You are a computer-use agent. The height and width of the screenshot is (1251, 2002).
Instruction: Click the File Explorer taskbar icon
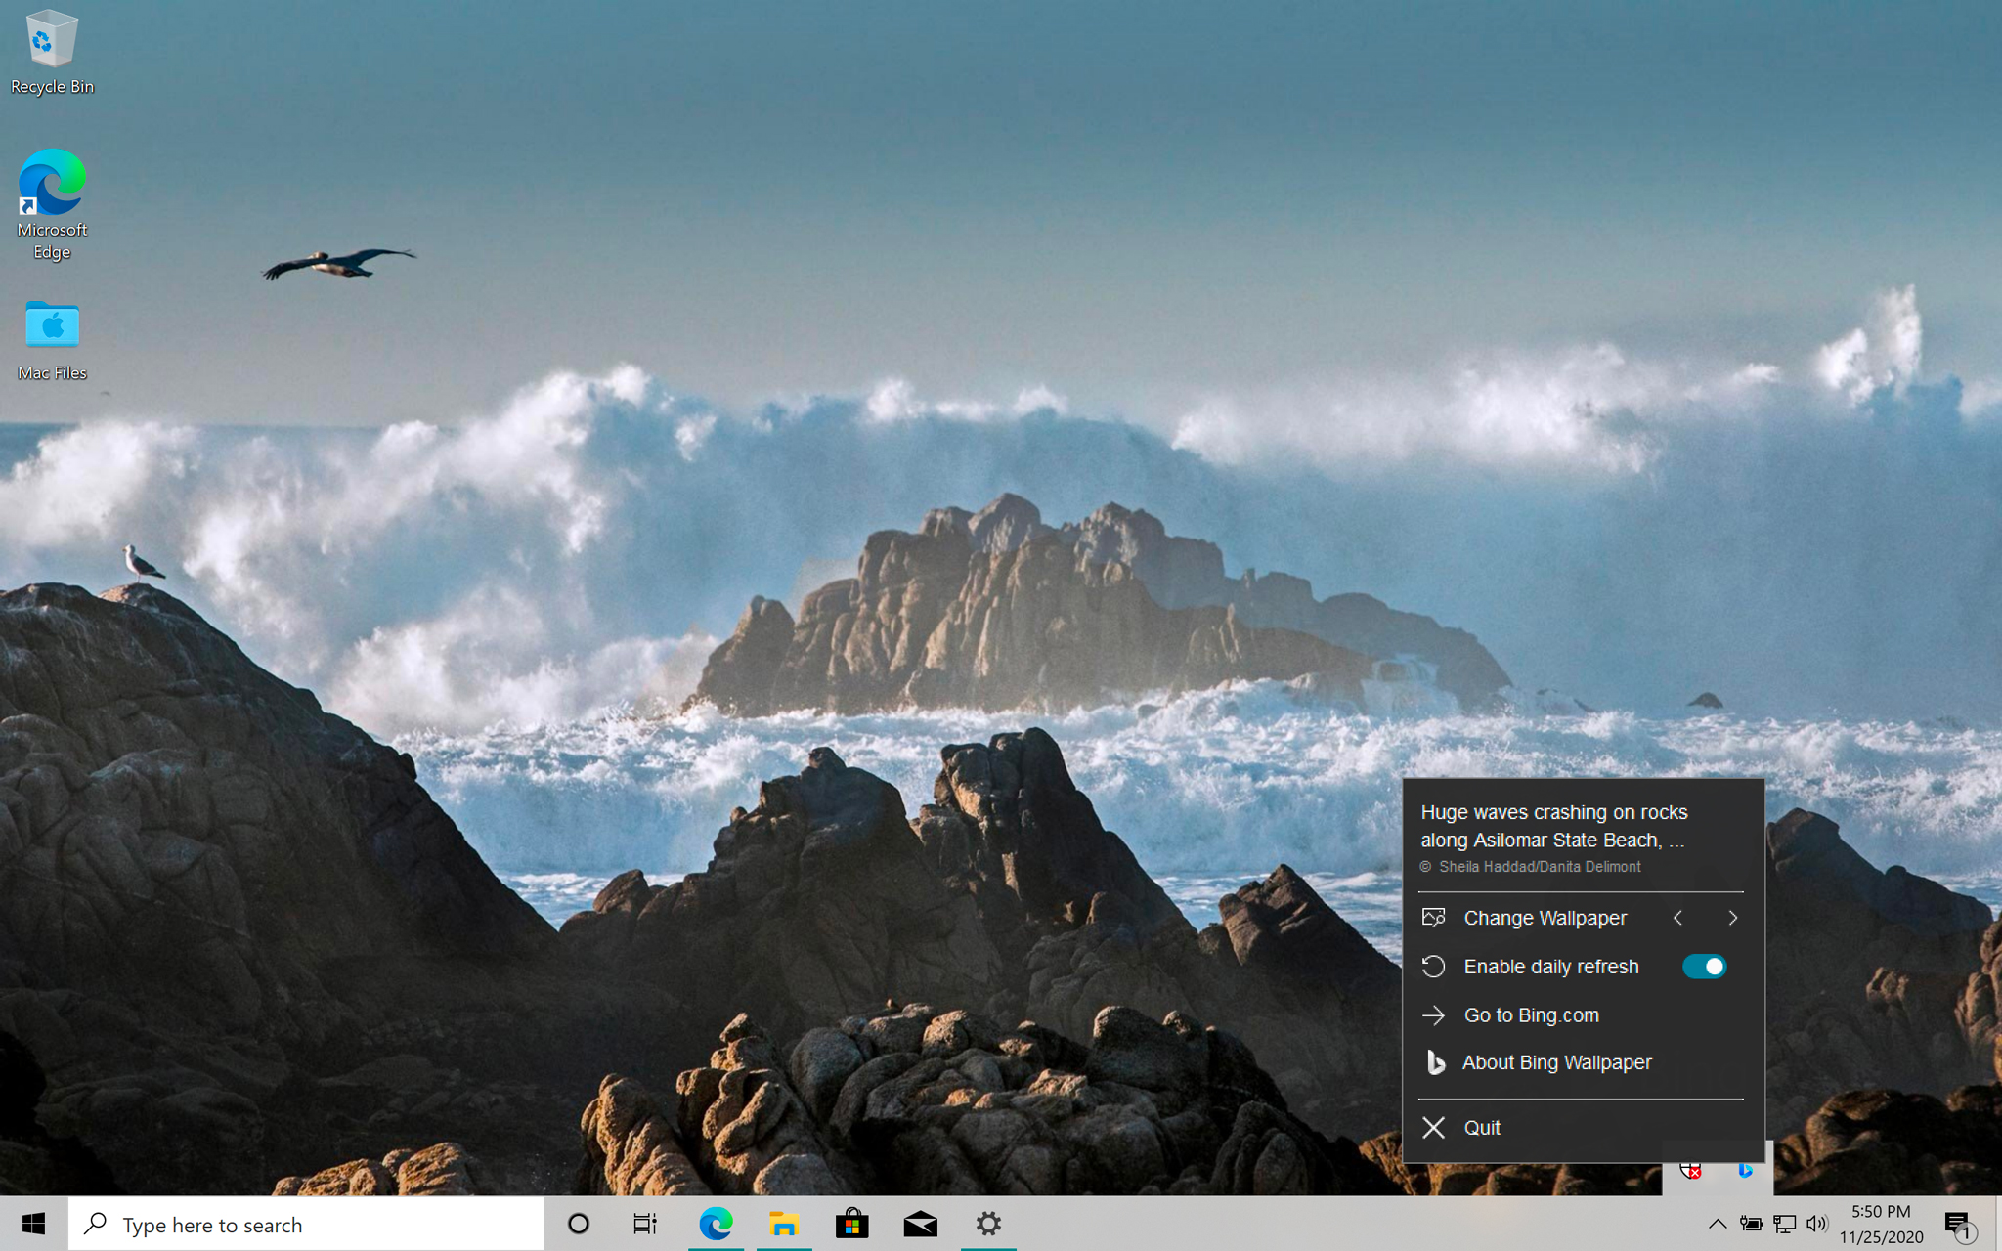click(783, 1224)
